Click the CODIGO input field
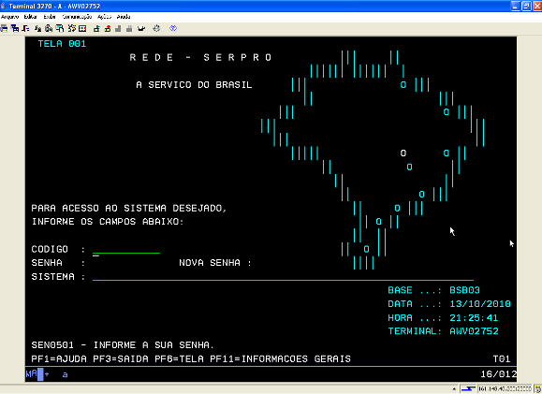 (126, 249)
